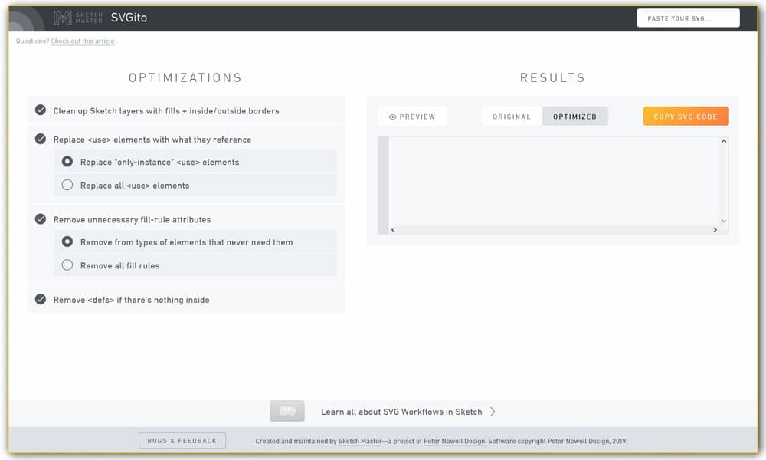Click the thumbnail beside SVG Workflows link
This screenshot has width=766, height=460.
[x=287, y=411]
